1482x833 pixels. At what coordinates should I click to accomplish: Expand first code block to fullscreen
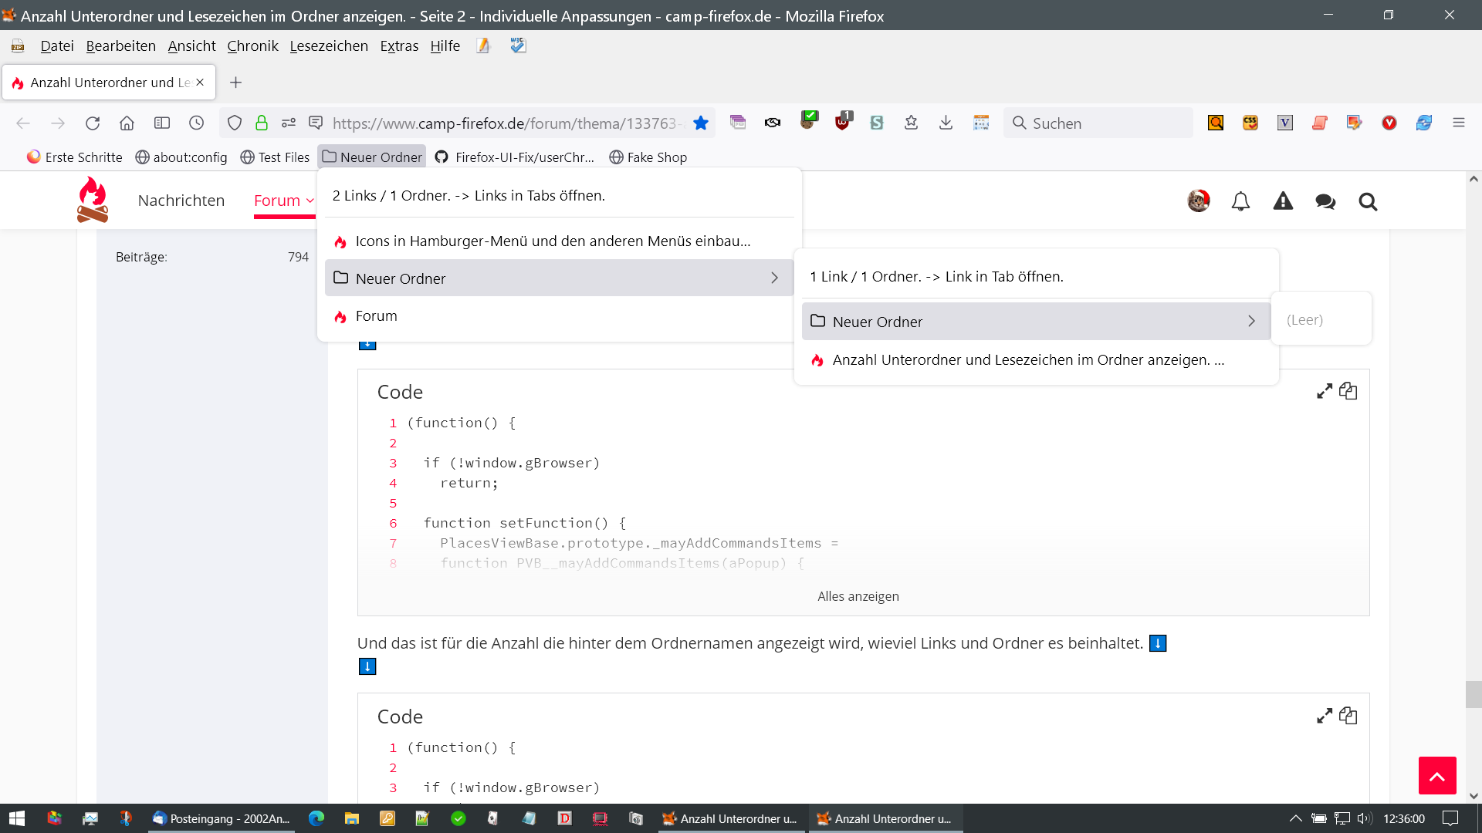(x=1325, y=391)
